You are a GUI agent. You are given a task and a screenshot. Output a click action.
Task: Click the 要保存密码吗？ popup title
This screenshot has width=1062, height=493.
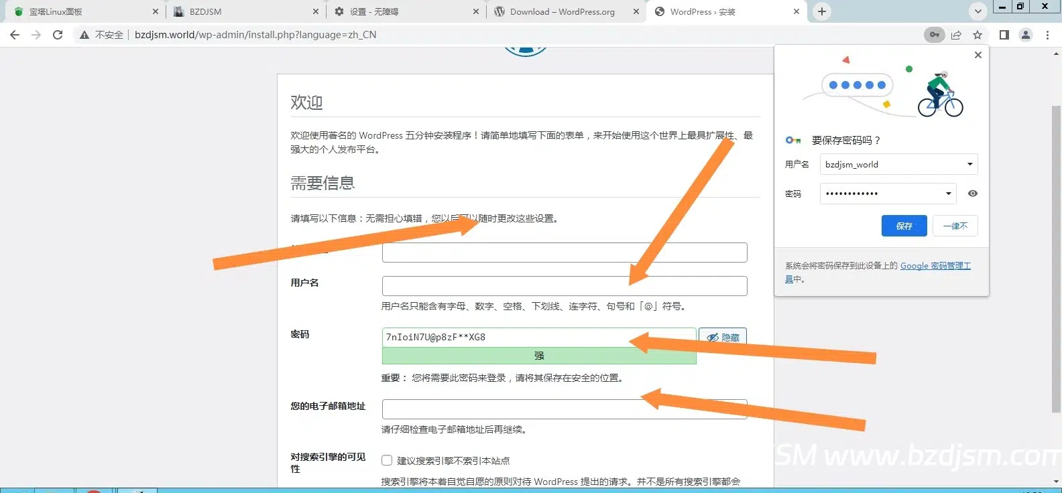click(x=846, y=140)
